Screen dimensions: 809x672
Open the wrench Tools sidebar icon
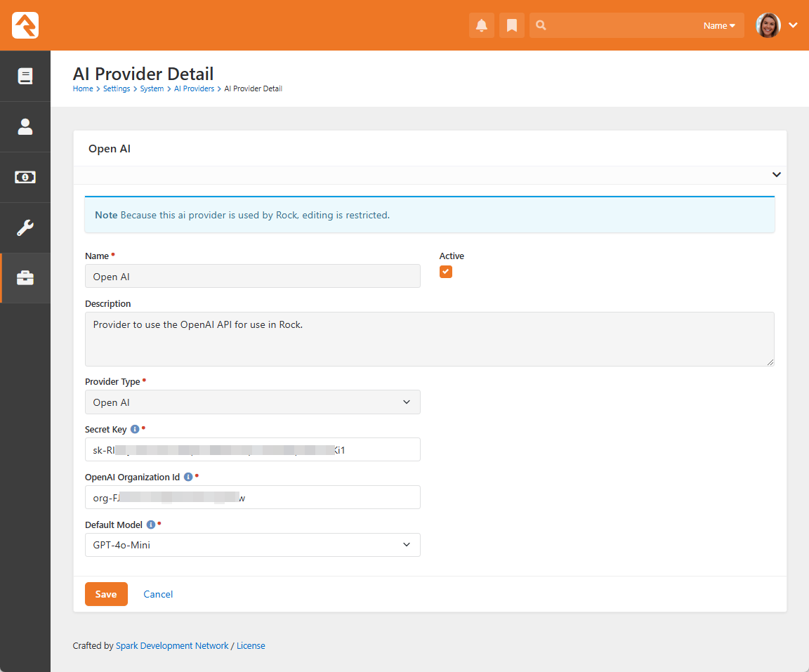pos(25,228)
